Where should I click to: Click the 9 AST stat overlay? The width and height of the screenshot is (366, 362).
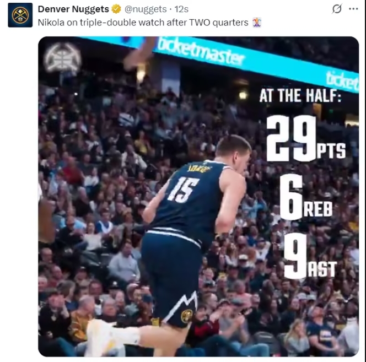pos(310,256)
